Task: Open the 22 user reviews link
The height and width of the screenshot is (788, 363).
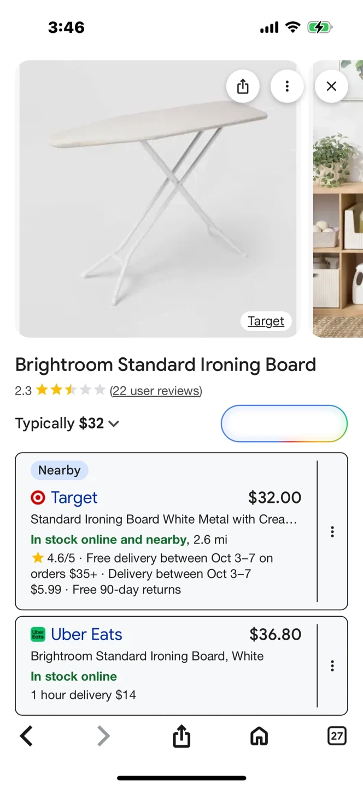Action: 156,391
